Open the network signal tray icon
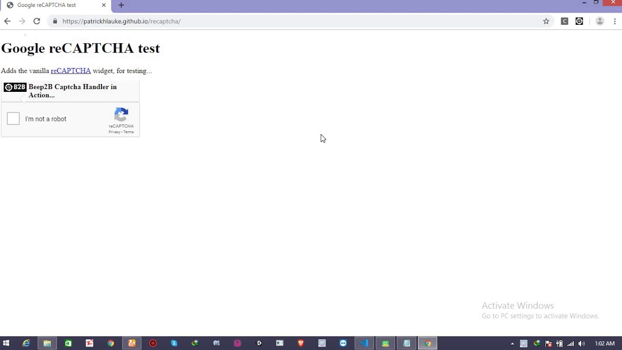The image size is (622, 350). coord(570,344)
